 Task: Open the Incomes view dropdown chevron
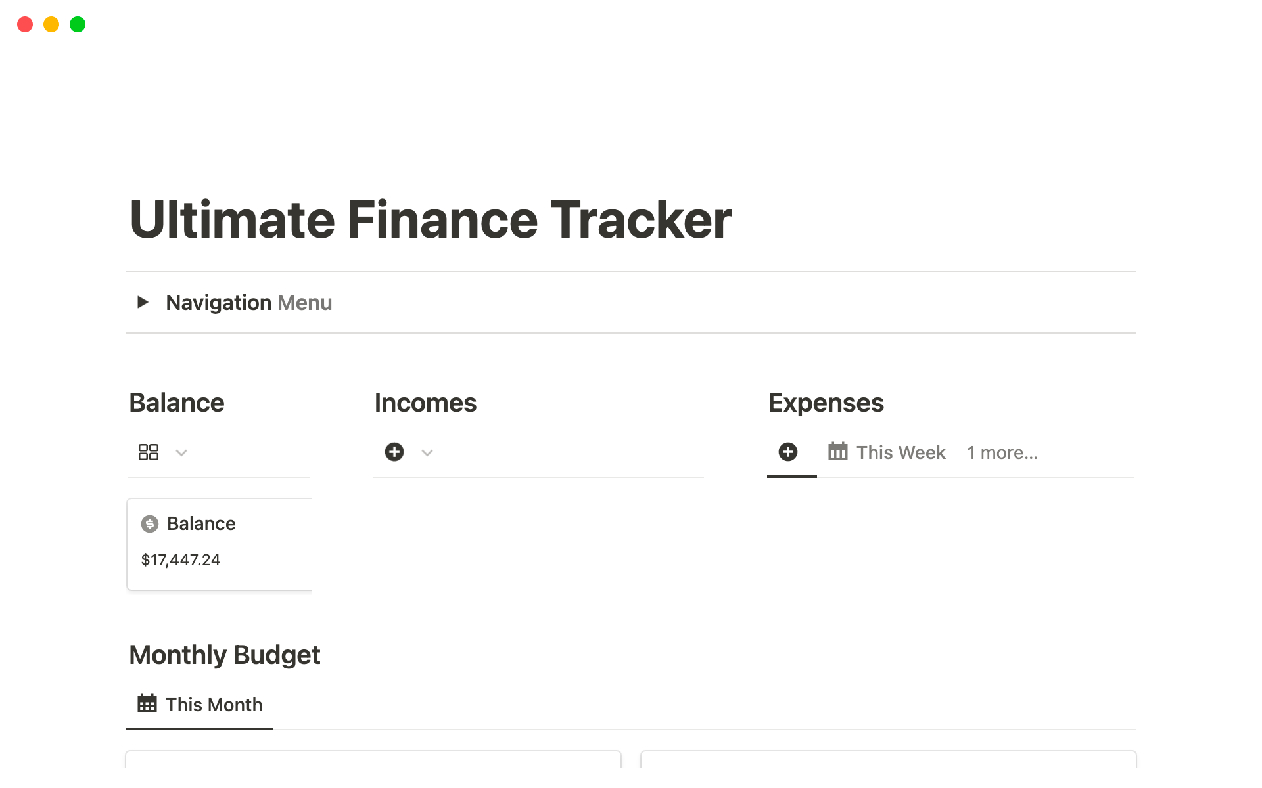[427, 453]
